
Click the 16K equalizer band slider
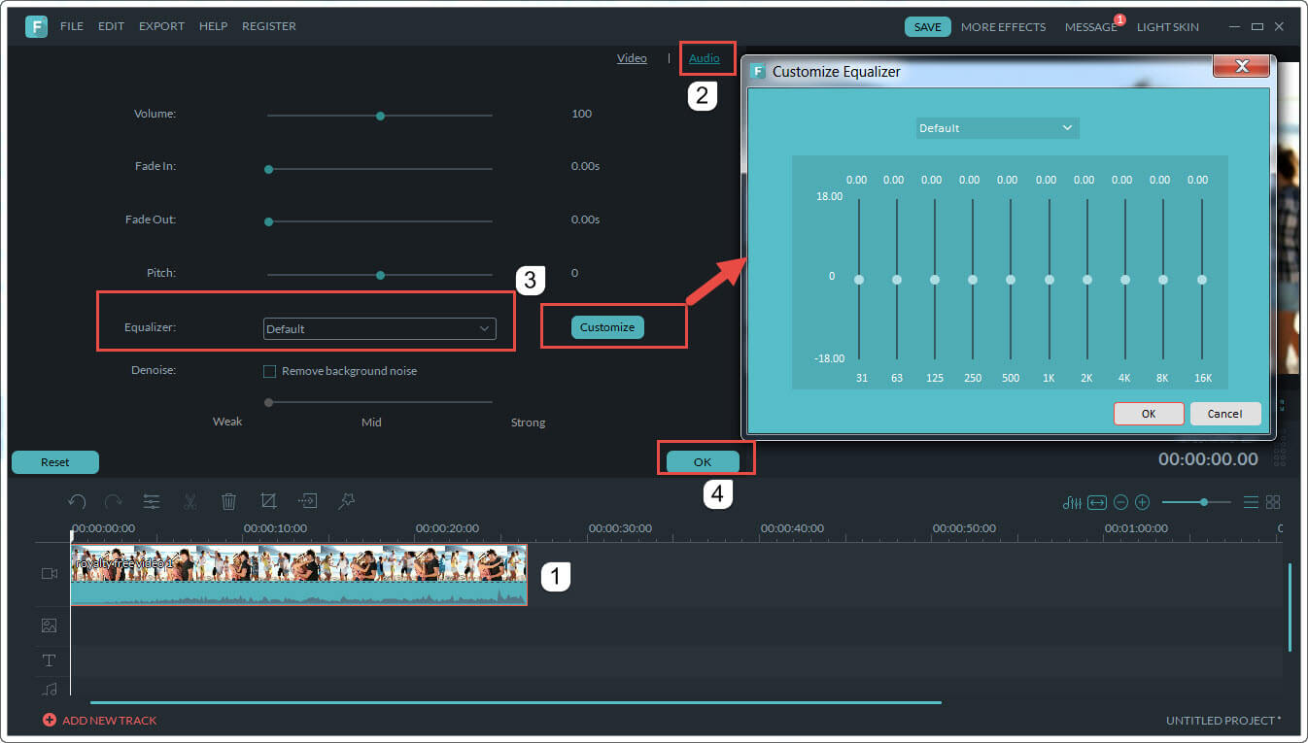(1202, 280)
